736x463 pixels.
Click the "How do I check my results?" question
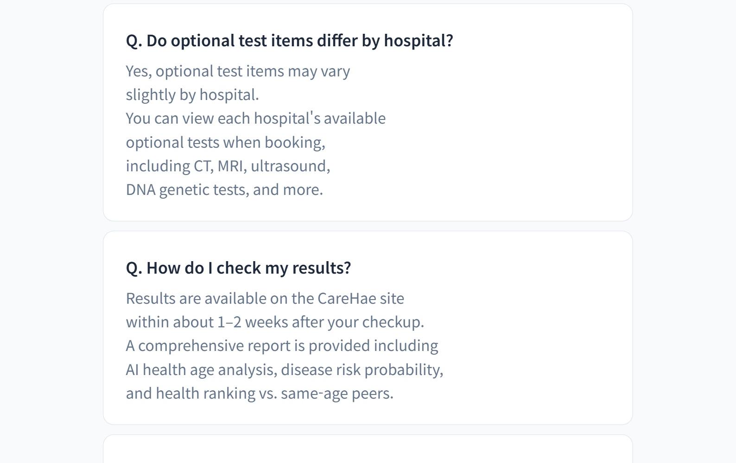point(238,268)
